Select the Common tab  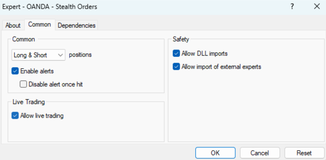[x=40, y=25]
